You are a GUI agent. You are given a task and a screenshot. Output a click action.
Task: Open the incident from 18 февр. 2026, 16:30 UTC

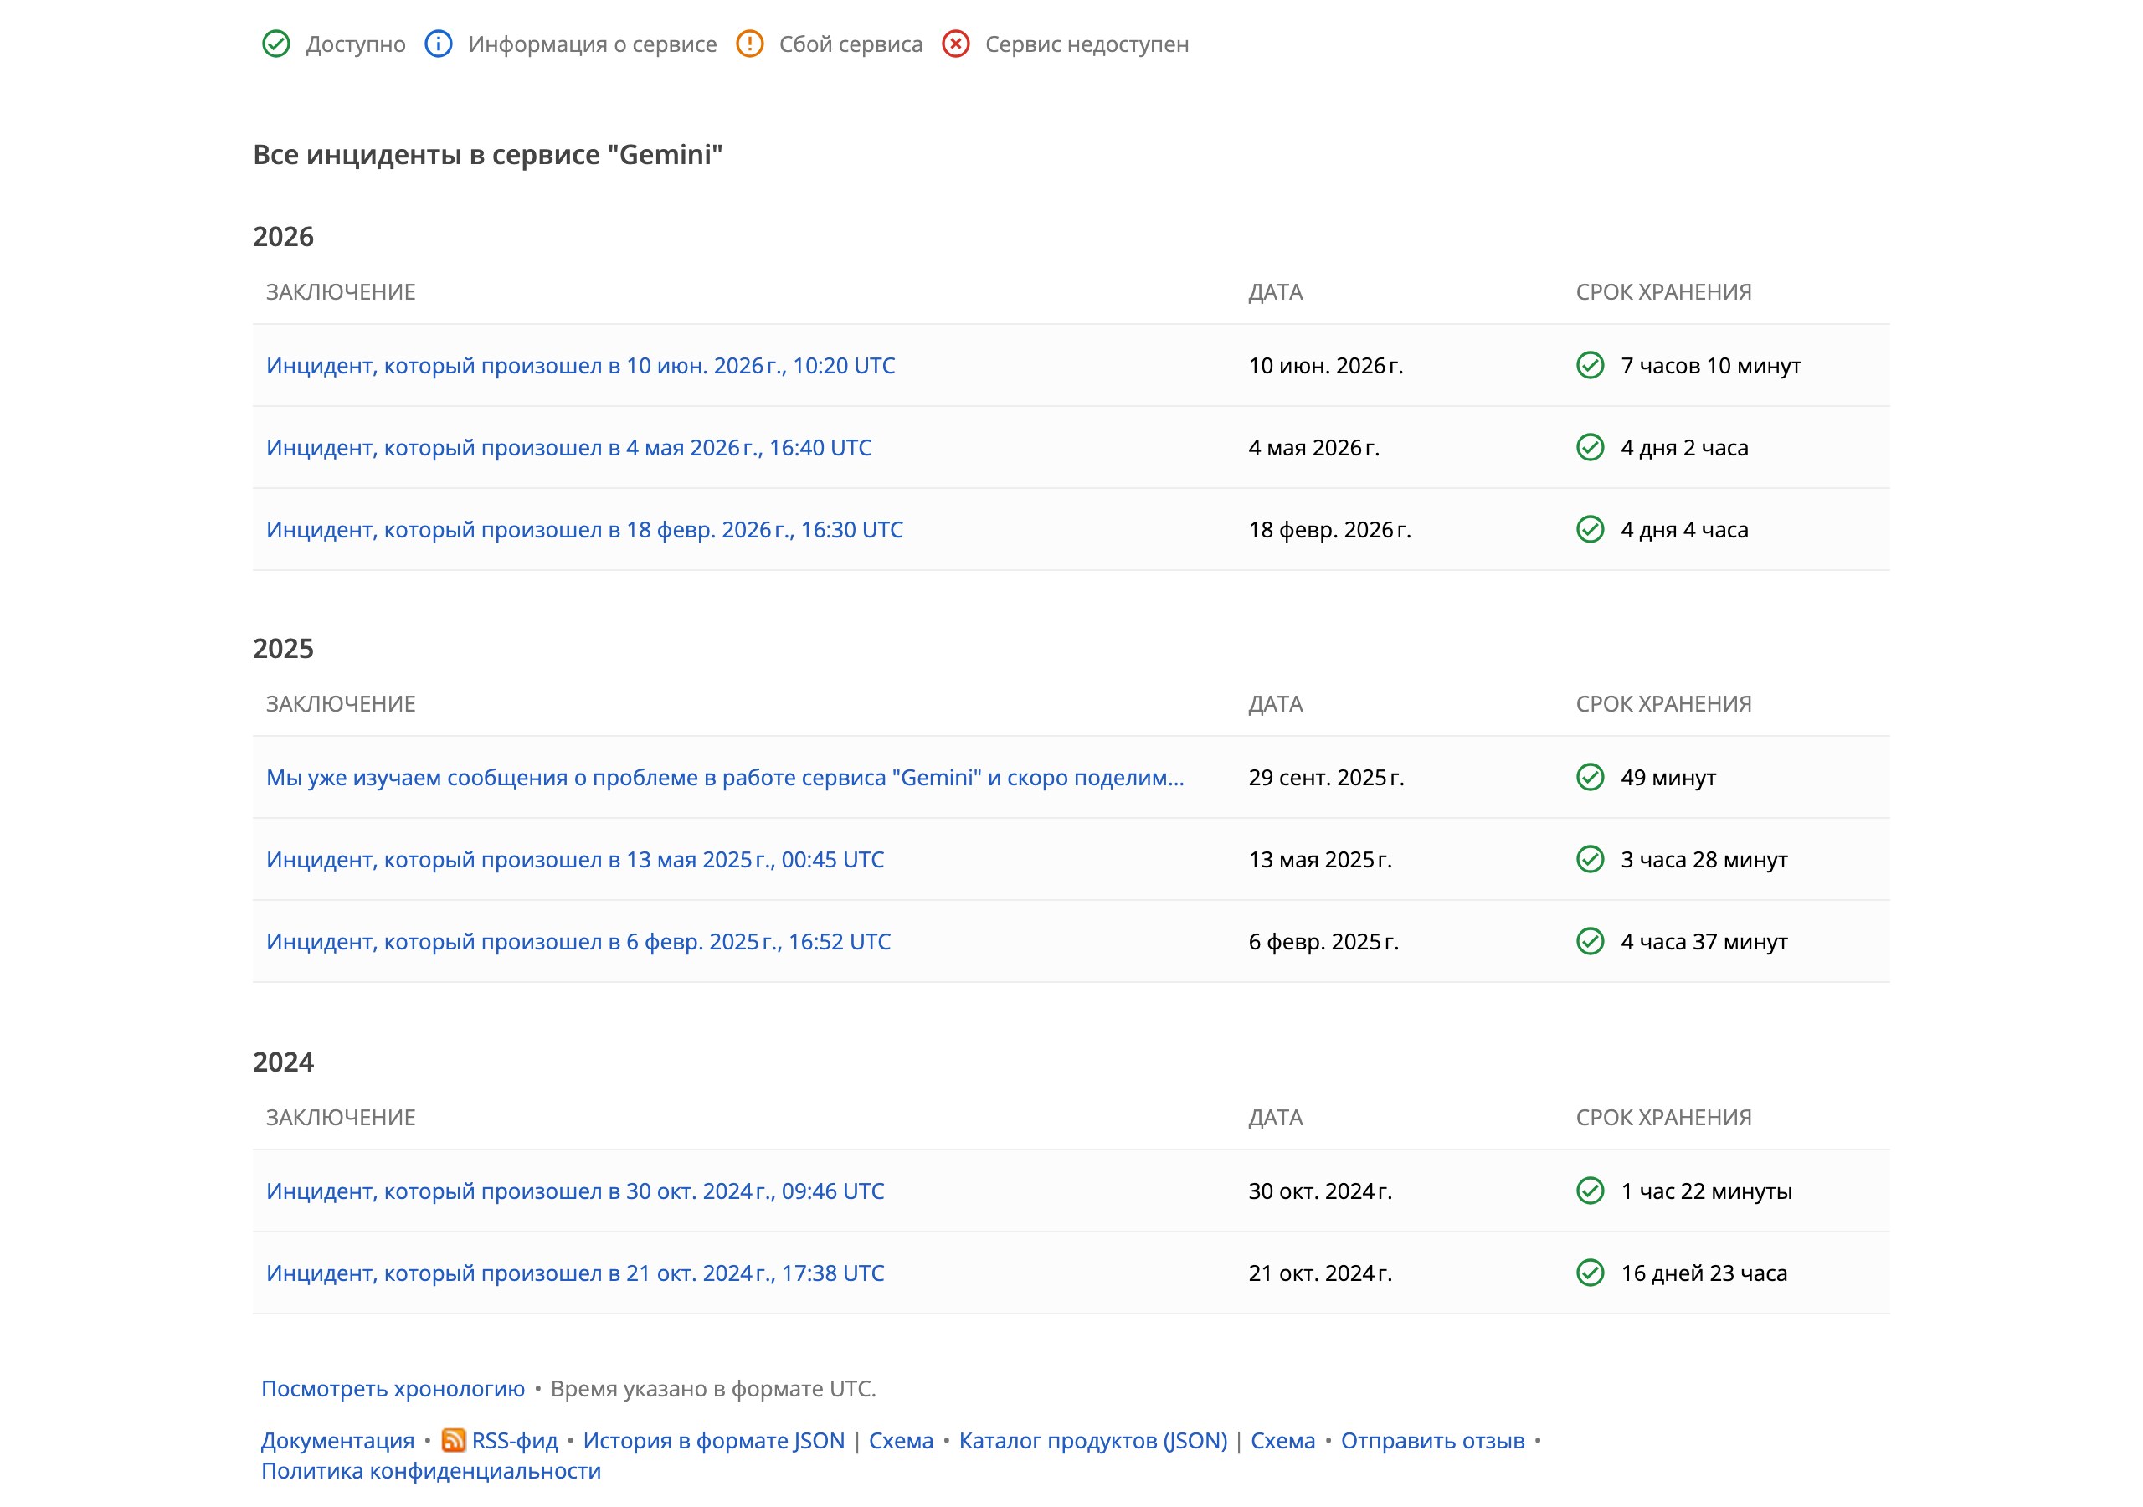pyautogui.click(x=584, y=529)
